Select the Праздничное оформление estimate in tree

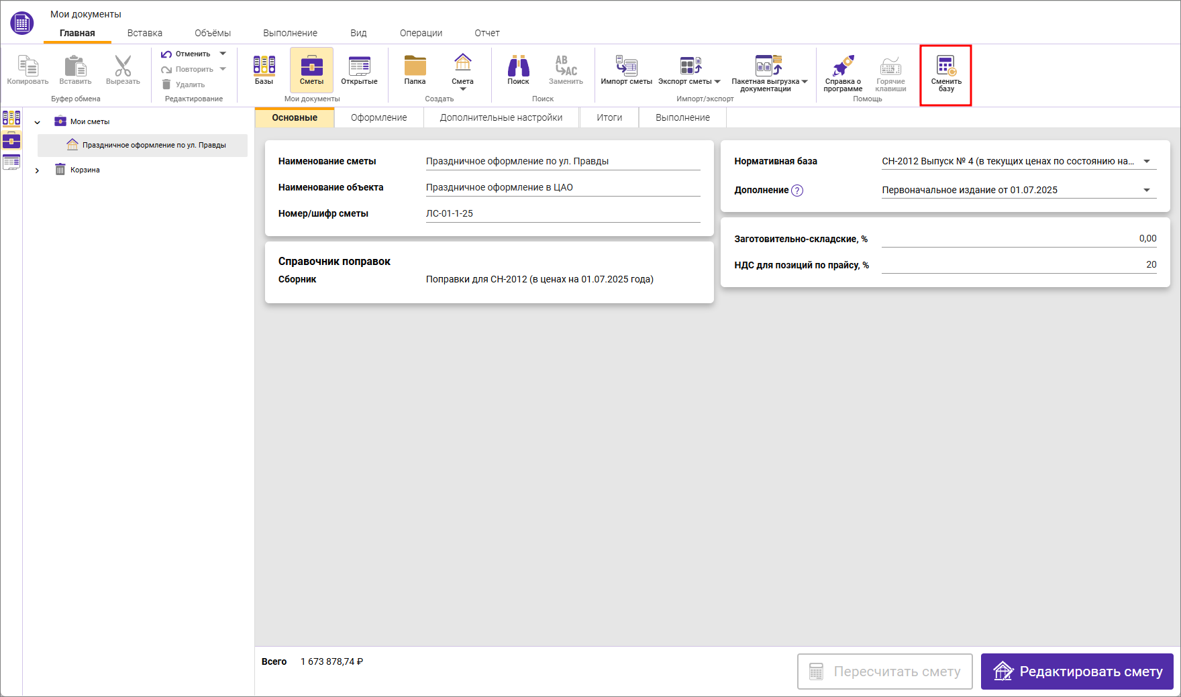click(x=154, y=145)
